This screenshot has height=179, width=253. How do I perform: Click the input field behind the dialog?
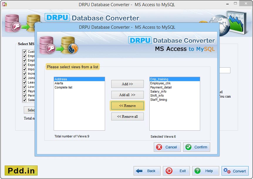(225, 70)
